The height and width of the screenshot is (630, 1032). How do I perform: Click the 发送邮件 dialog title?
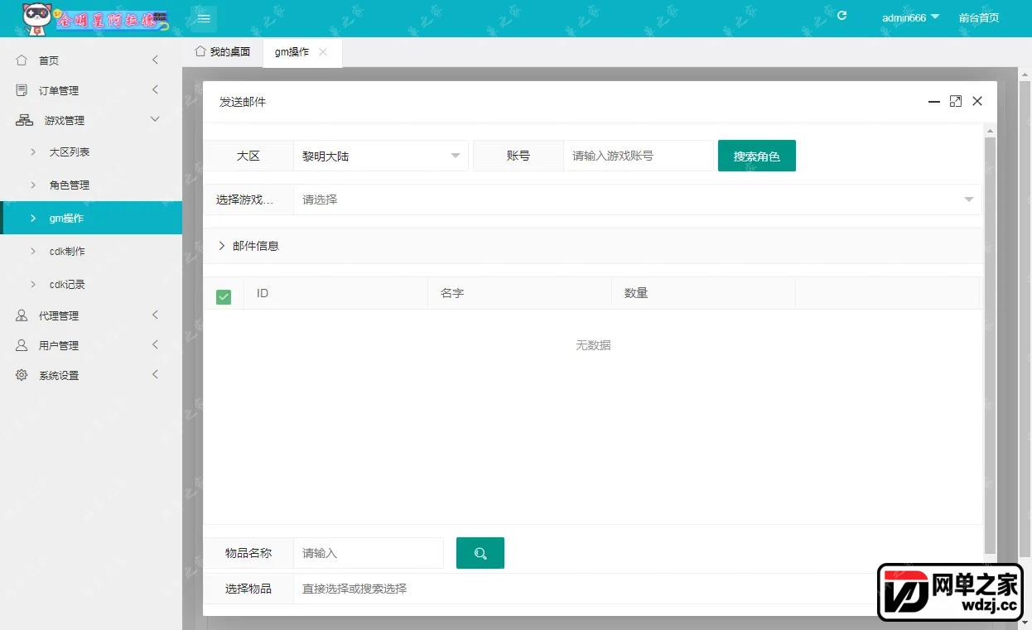point(243,102)
